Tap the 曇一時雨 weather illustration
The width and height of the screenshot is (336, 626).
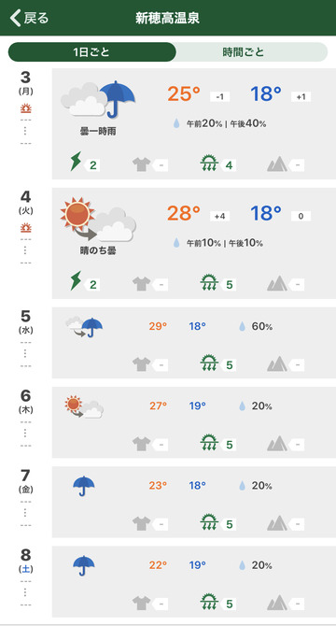pos(98,100)
